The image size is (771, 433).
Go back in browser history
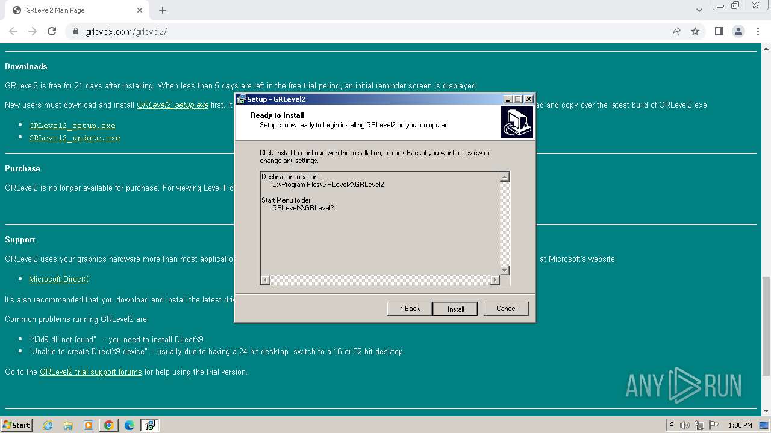[13, 31]
